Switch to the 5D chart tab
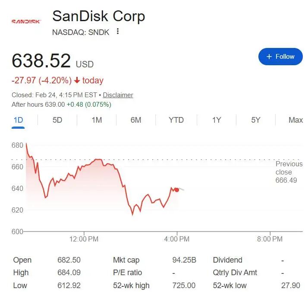 click(x=57, y=120)
